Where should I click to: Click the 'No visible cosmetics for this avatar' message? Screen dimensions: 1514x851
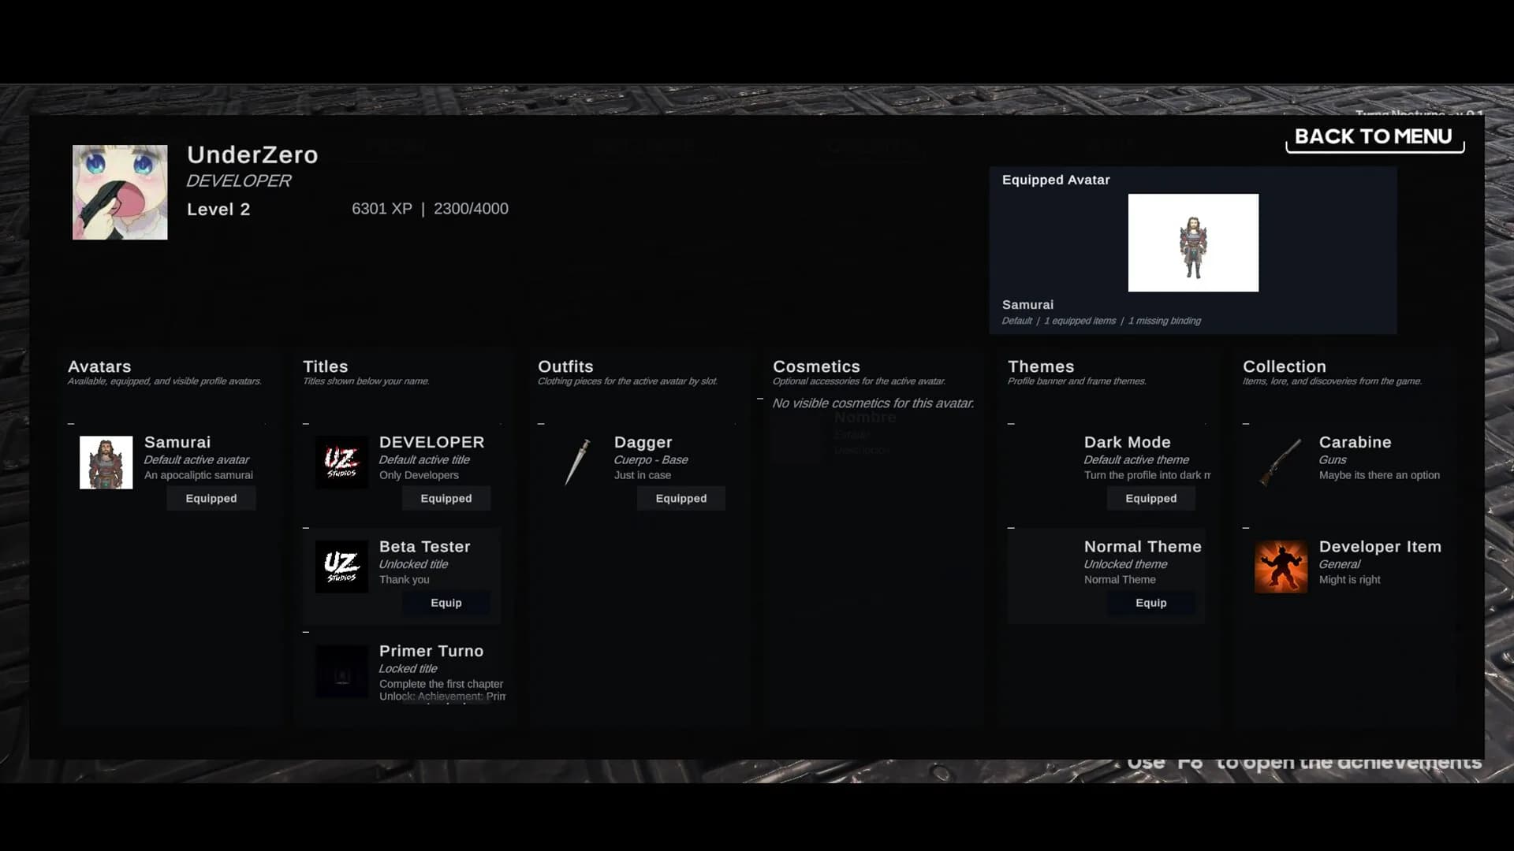click(873, 403)
